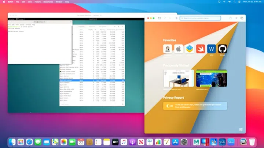Open the blue W favorite shortcut
Image resolution: width=264 pixels, height=148 pixels.
tap(212, 49)
